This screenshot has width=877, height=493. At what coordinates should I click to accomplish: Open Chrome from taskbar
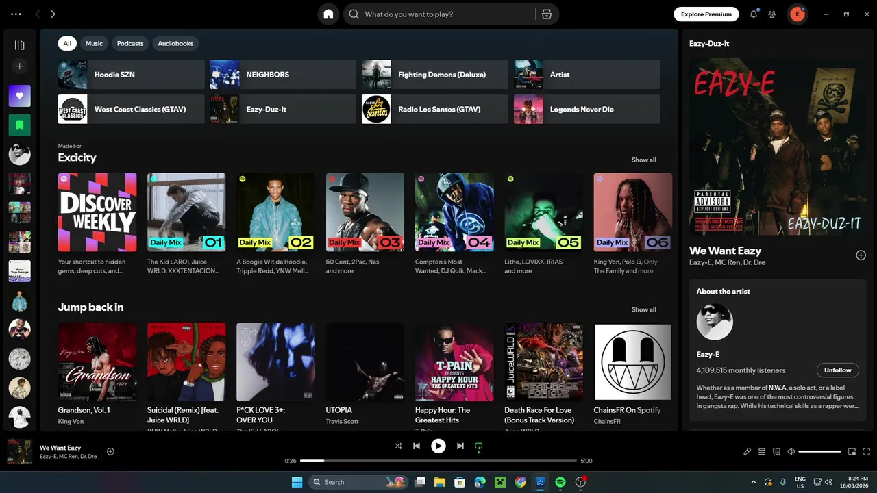(x=520, y=482)
